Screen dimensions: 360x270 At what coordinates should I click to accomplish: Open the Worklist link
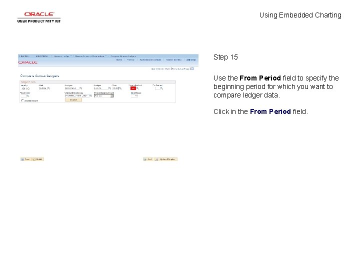tap(130, 59)
